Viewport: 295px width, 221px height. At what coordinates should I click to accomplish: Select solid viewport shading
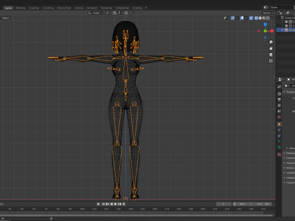(260, 18)
